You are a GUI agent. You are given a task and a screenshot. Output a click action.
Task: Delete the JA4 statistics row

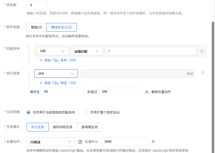203,73
